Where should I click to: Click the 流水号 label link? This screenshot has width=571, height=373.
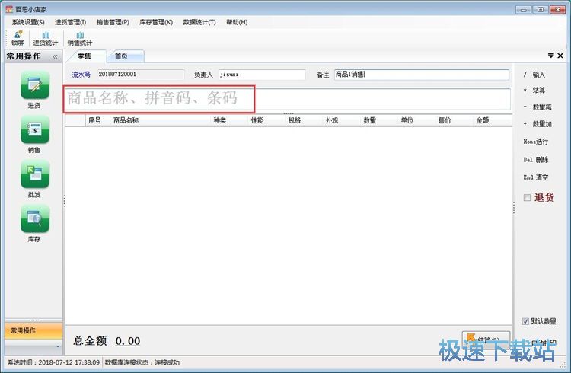click(x=81, y=75)
